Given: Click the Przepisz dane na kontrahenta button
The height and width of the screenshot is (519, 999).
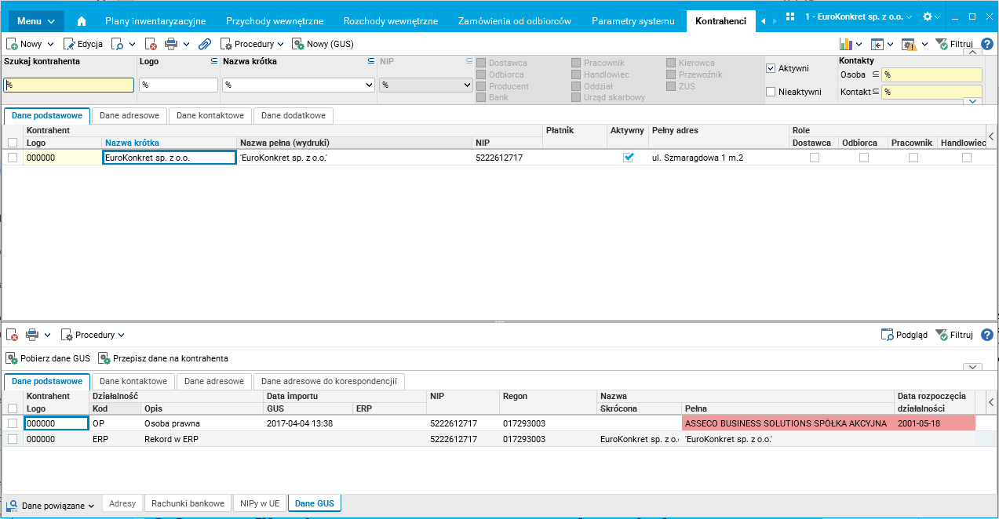Looking at the screenshot, I should tap(163, 358).
